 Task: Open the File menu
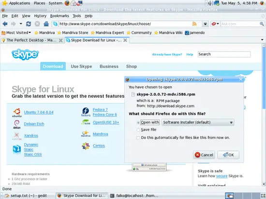coord(5,16)
